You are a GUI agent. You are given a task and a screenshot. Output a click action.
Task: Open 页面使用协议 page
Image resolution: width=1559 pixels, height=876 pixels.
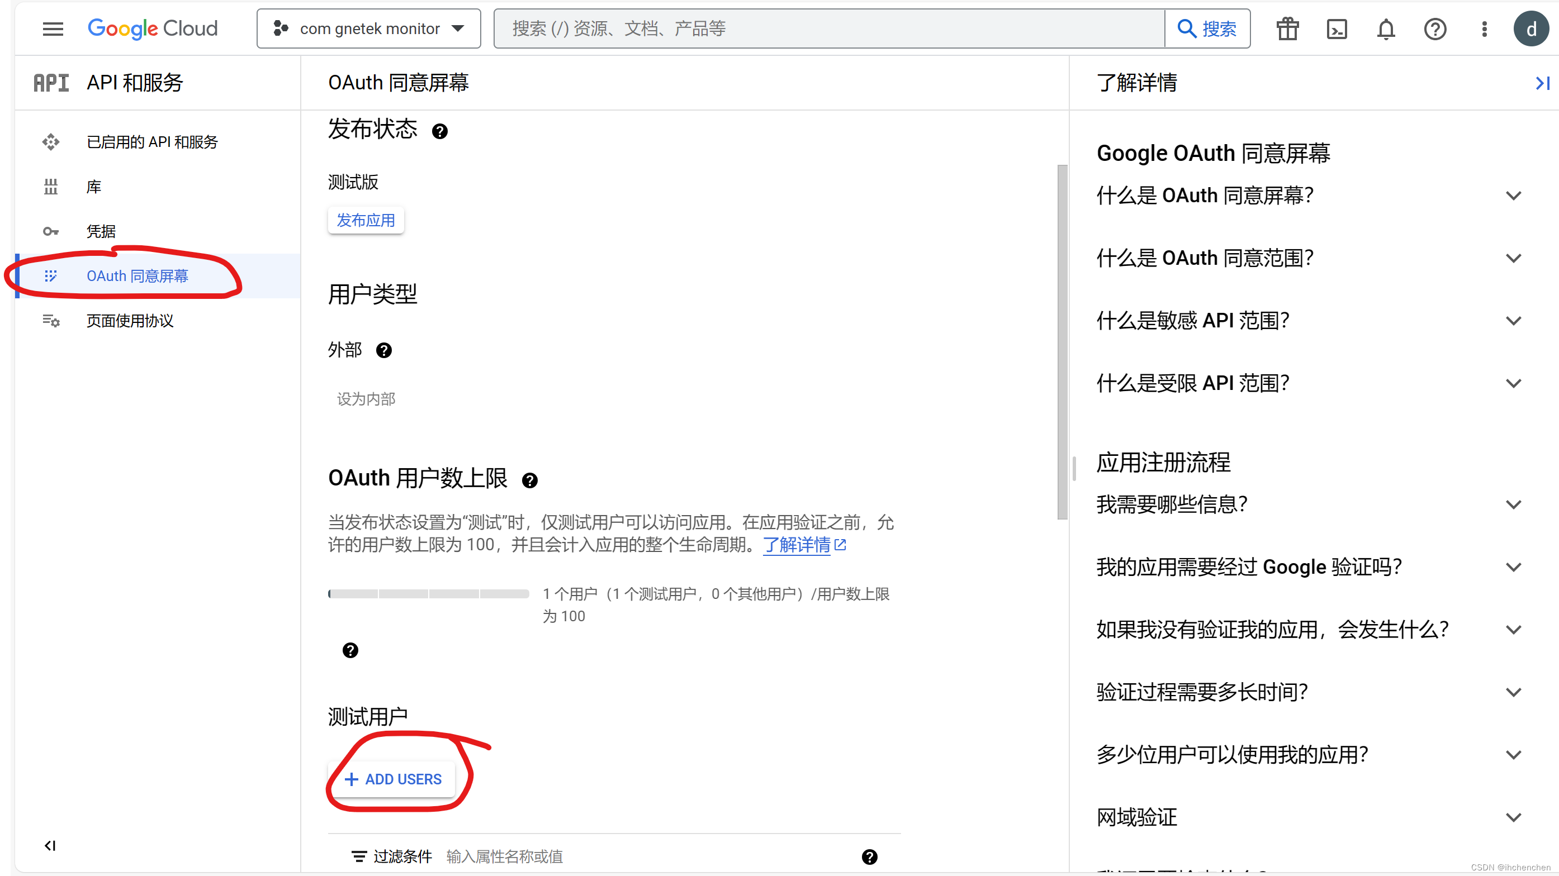click(130, 321)
